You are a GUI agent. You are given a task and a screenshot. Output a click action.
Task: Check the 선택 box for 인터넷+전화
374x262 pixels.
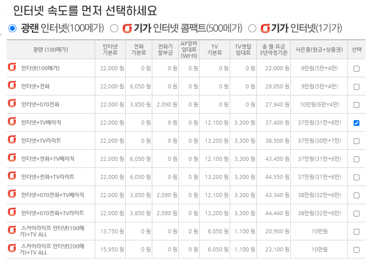pos(357,87)
